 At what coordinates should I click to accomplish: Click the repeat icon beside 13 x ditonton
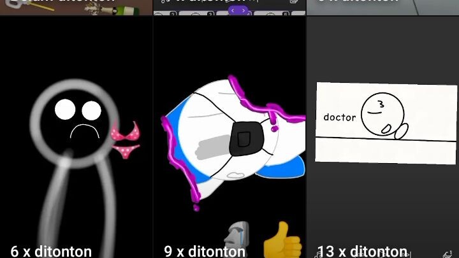(446, 254)
